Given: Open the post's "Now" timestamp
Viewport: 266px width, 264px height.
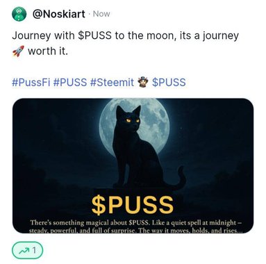Looking at the screenshot, I should click(101, 14).
